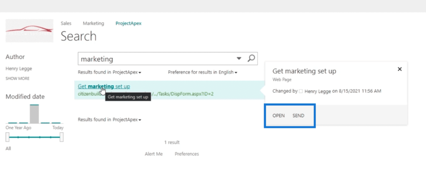
Task: Go to the Marketing navigation item
Action: [x=94, y=23]
